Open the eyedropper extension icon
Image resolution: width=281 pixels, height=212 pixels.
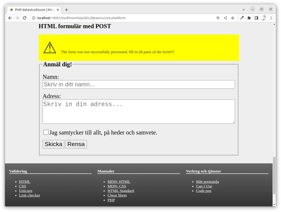(242, 18)
